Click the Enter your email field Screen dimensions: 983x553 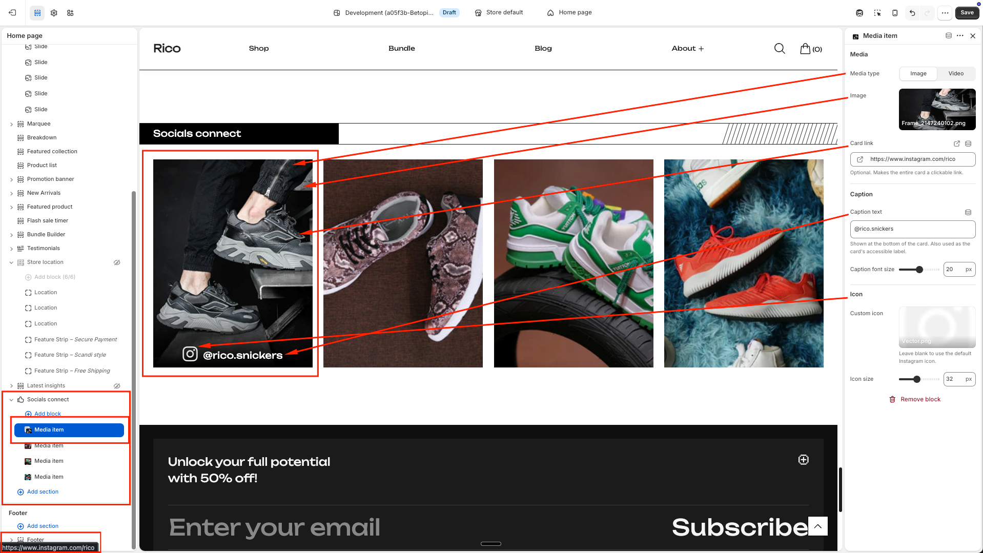pyautogui.click(x=275, y=527)
